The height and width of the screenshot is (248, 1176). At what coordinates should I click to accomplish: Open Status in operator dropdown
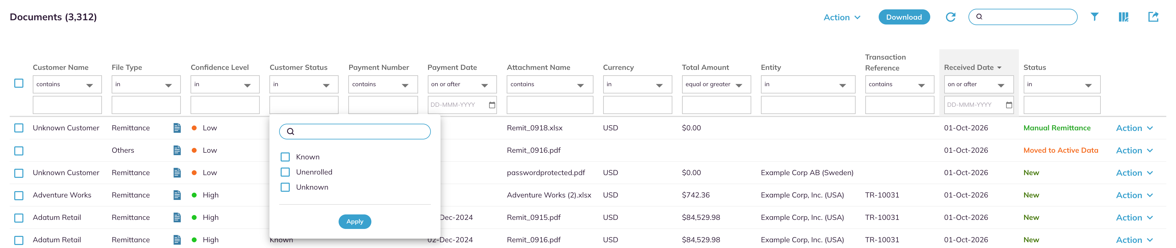[x=1062, y=84]
